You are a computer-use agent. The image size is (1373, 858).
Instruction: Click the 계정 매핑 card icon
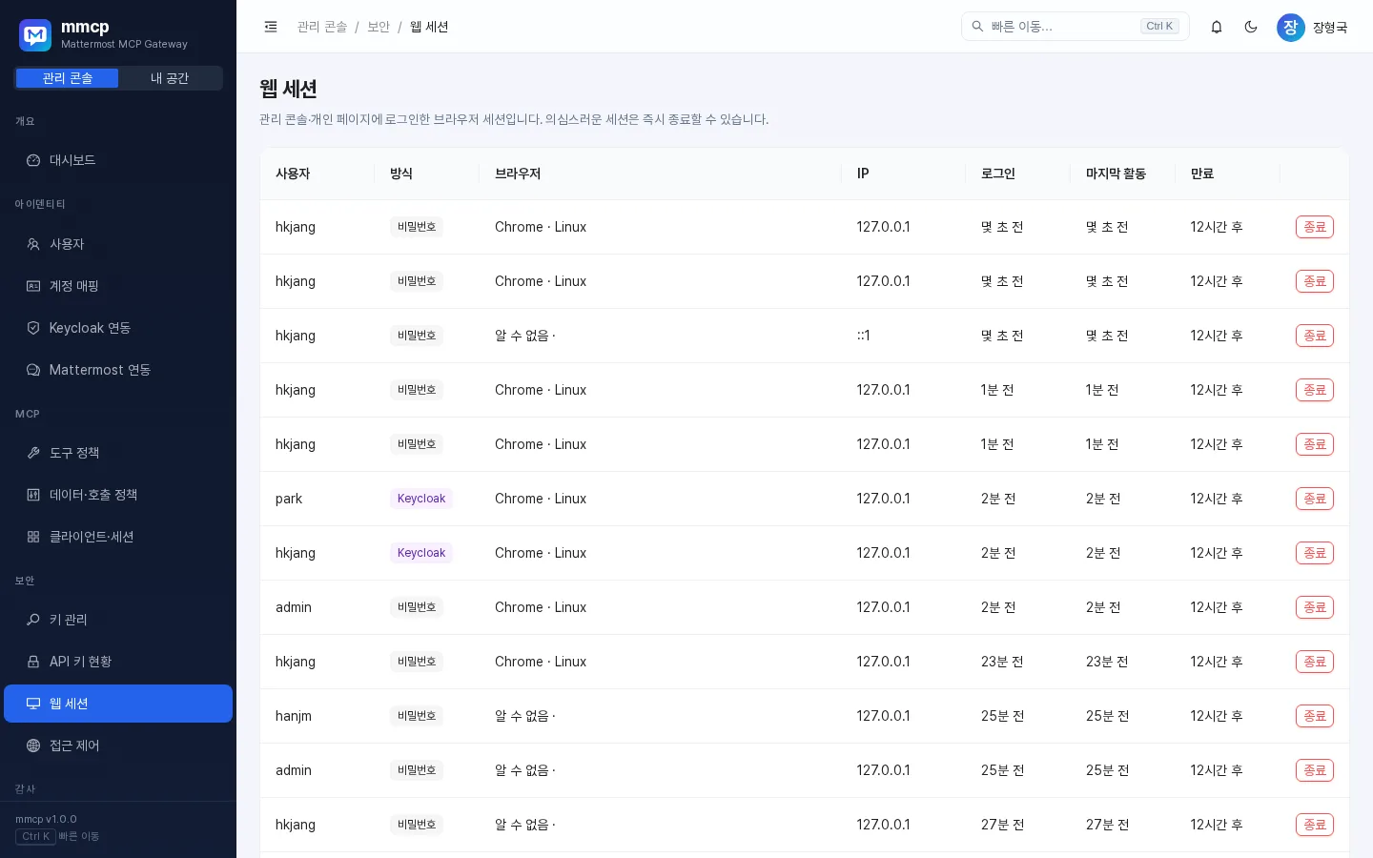point(33,286)
